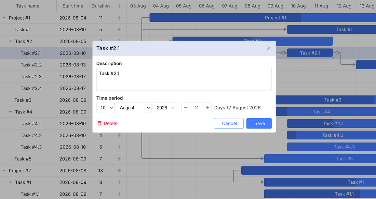Click the 07 Aug timeline header

(229, 6)
